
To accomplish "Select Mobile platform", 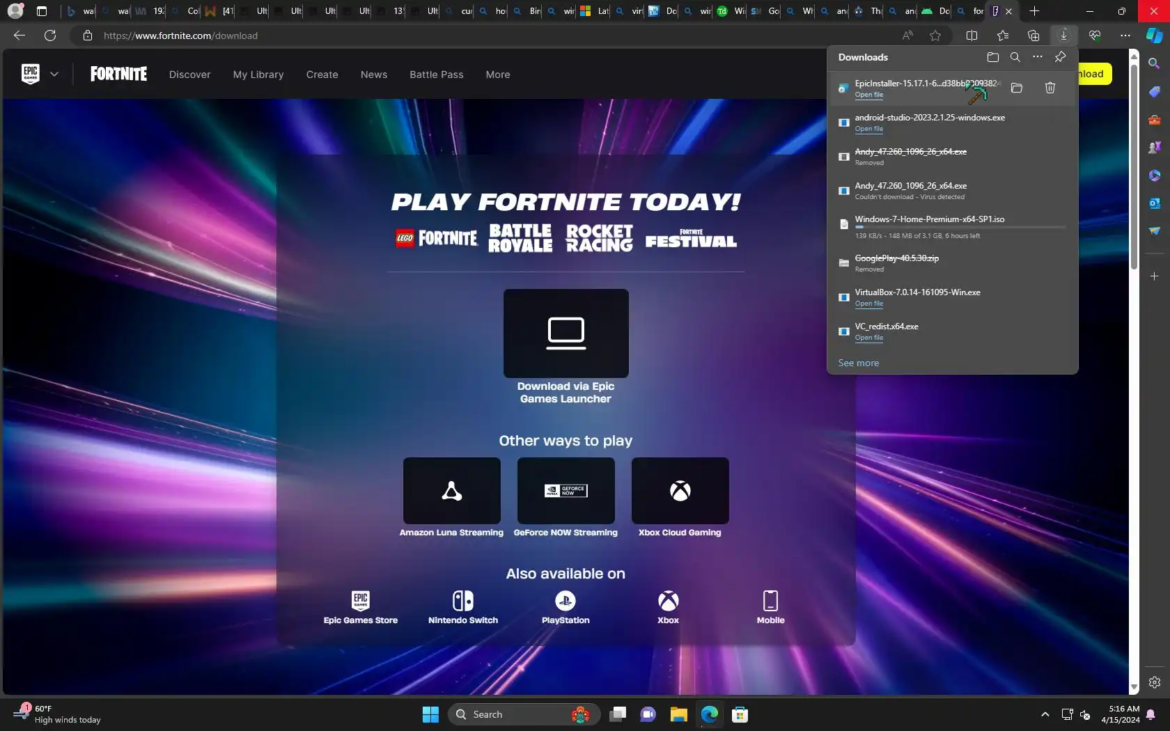I will click(x=770, y=607).
